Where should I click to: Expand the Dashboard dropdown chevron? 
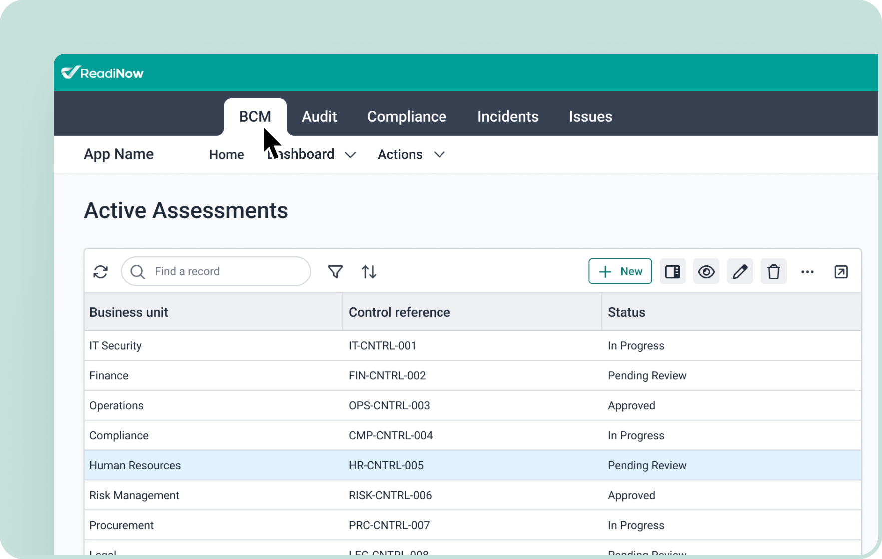351,155
